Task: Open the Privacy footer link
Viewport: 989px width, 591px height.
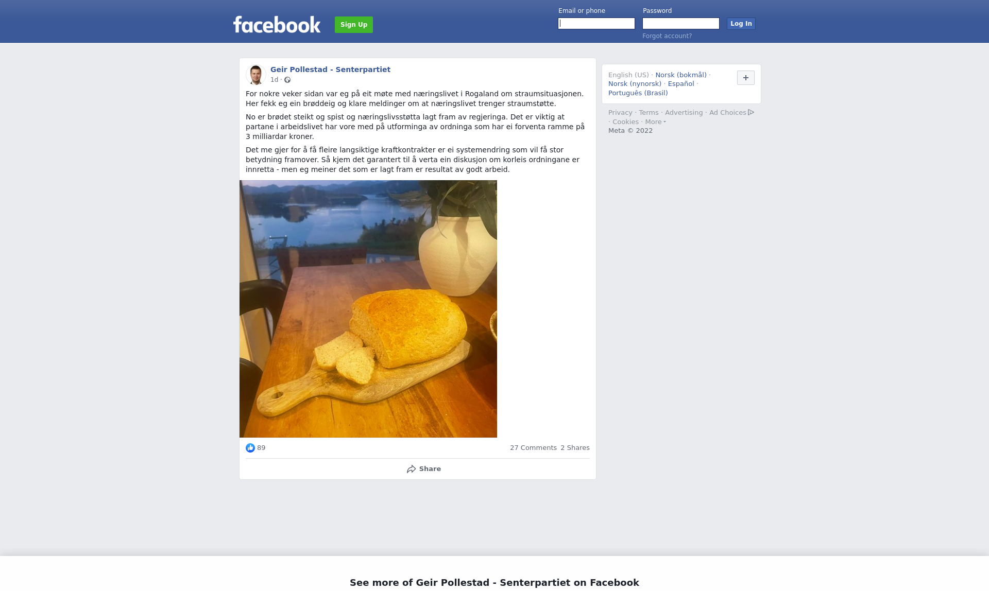Action: coord(620,113)
